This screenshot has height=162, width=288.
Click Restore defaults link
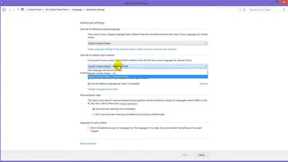pyautogui.click(x=88, y=144)
